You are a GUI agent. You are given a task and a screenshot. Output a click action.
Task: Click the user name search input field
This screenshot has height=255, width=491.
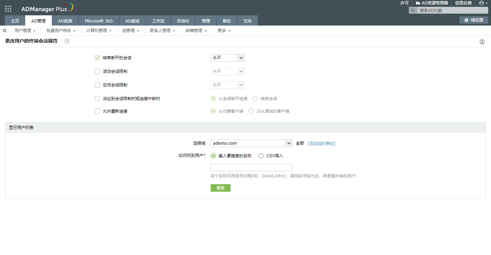coord(251,168)
